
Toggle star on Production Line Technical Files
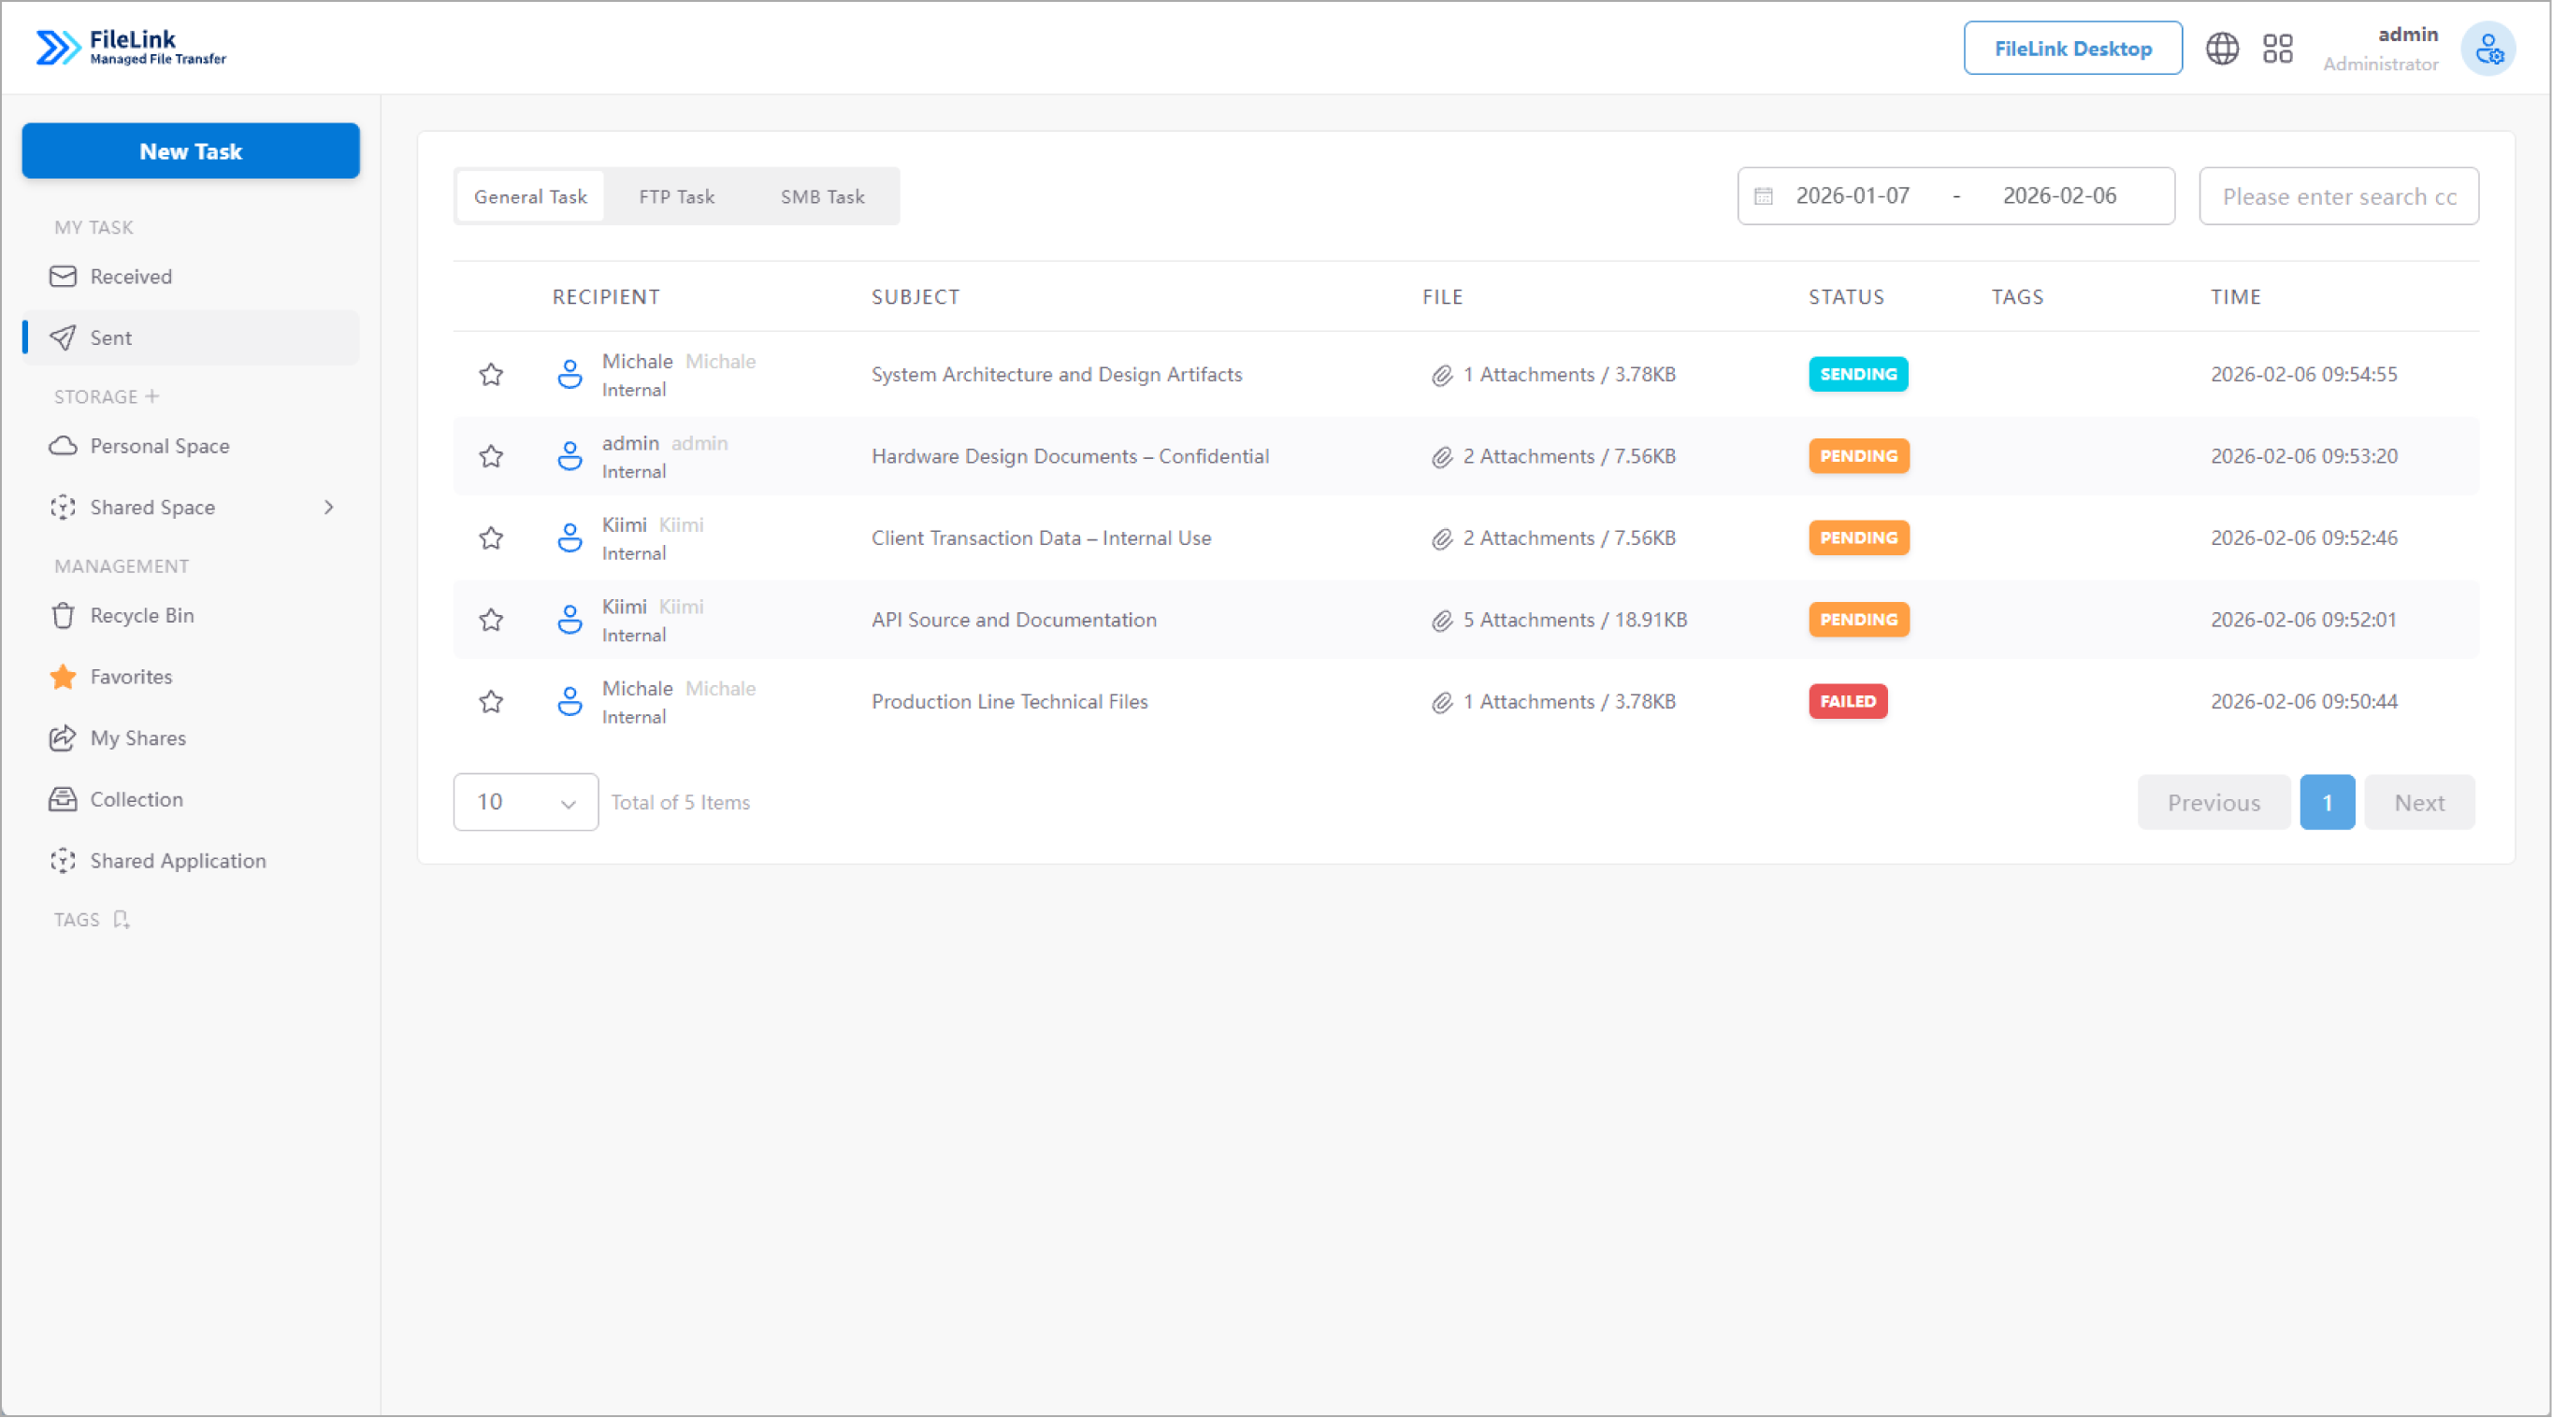491,702
